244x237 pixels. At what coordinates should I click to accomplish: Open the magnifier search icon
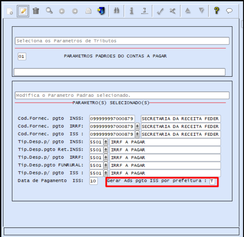tap(49, 11)
